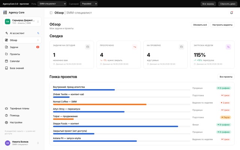Viewport: 240px width, 150px height.
Task: Click the blue sparkle badge beside AI ассистент
Action: point(38,33)
